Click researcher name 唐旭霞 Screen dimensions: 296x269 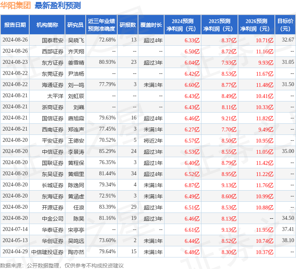pos(76,118)
